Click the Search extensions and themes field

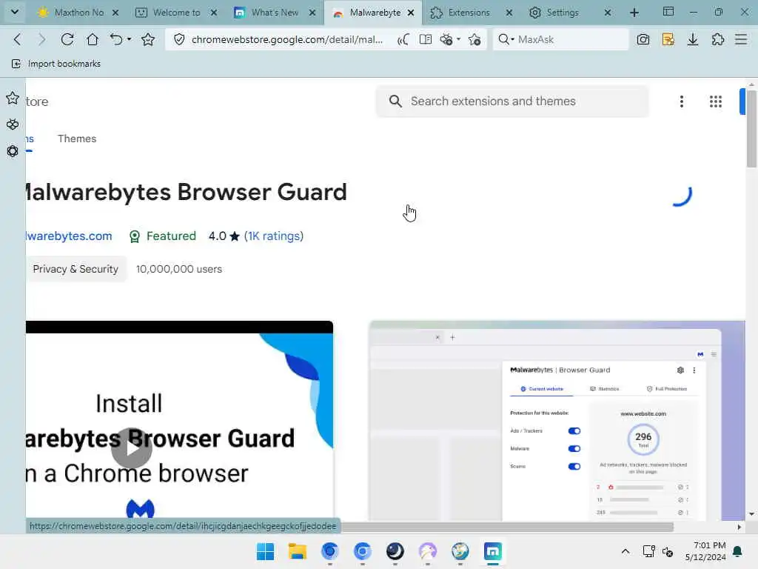512,101
